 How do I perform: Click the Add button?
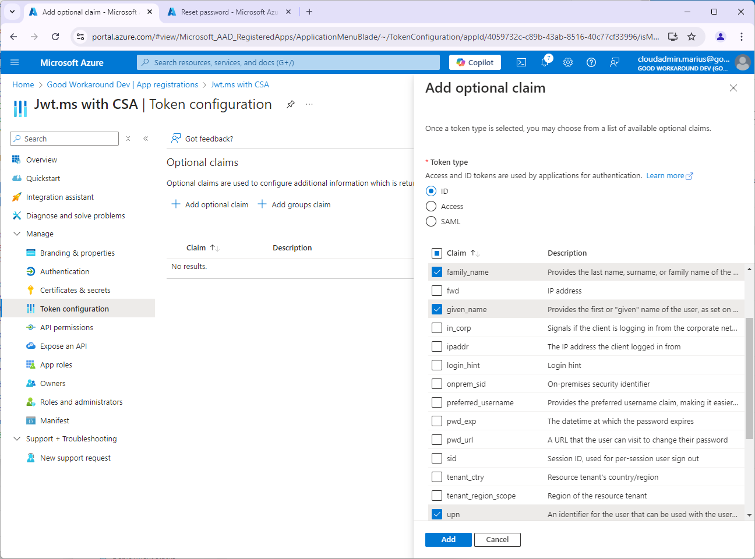(x=448, y=539)
